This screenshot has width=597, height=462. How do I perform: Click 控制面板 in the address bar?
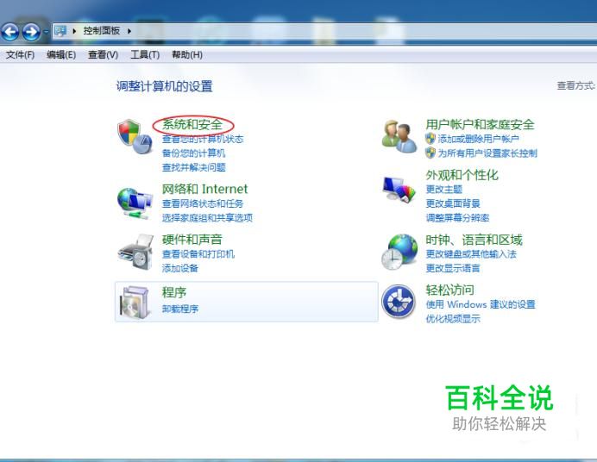click(102, 30)
